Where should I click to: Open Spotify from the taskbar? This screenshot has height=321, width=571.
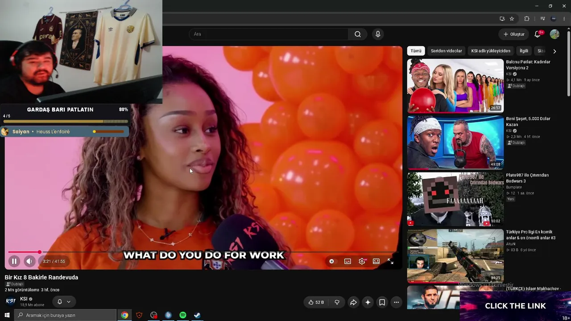tap(183, 315)
